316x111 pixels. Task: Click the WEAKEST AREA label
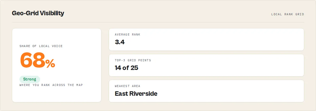point(127,86)
